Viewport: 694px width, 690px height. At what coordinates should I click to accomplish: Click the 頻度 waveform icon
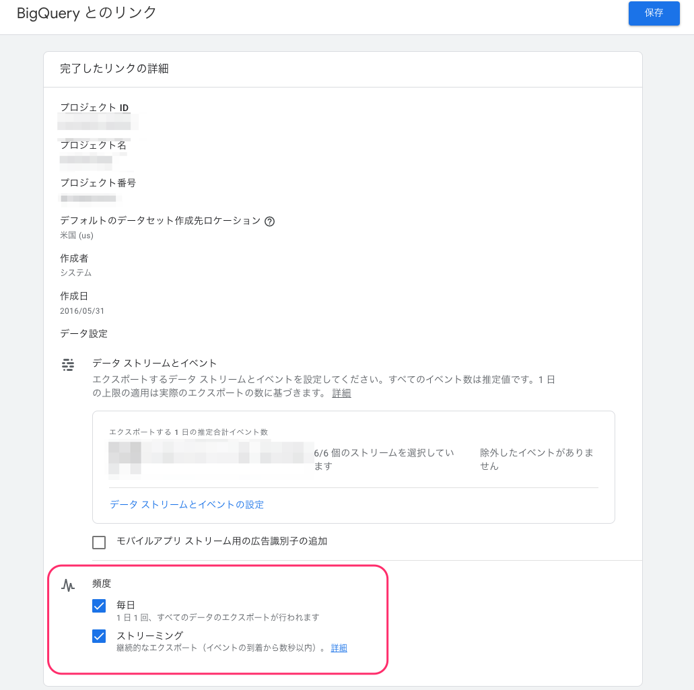[68, 585]
